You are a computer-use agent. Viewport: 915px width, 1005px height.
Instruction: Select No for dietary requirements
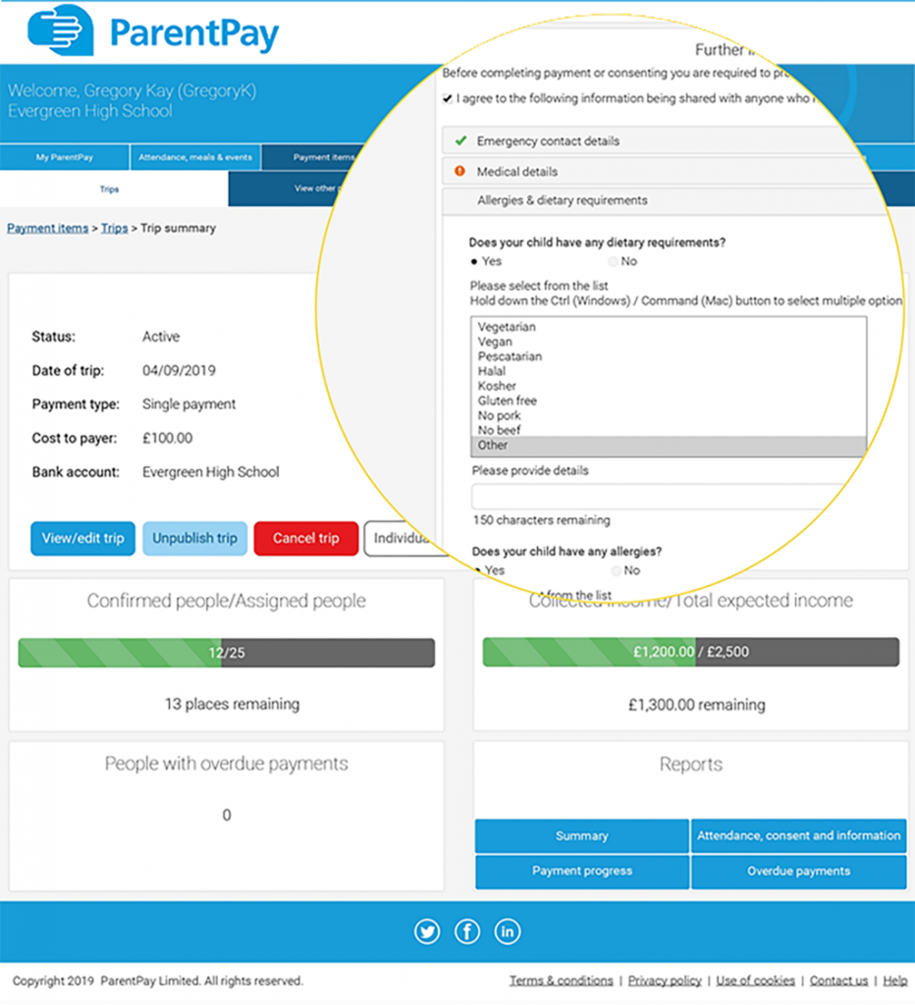[x=613, y=261]
